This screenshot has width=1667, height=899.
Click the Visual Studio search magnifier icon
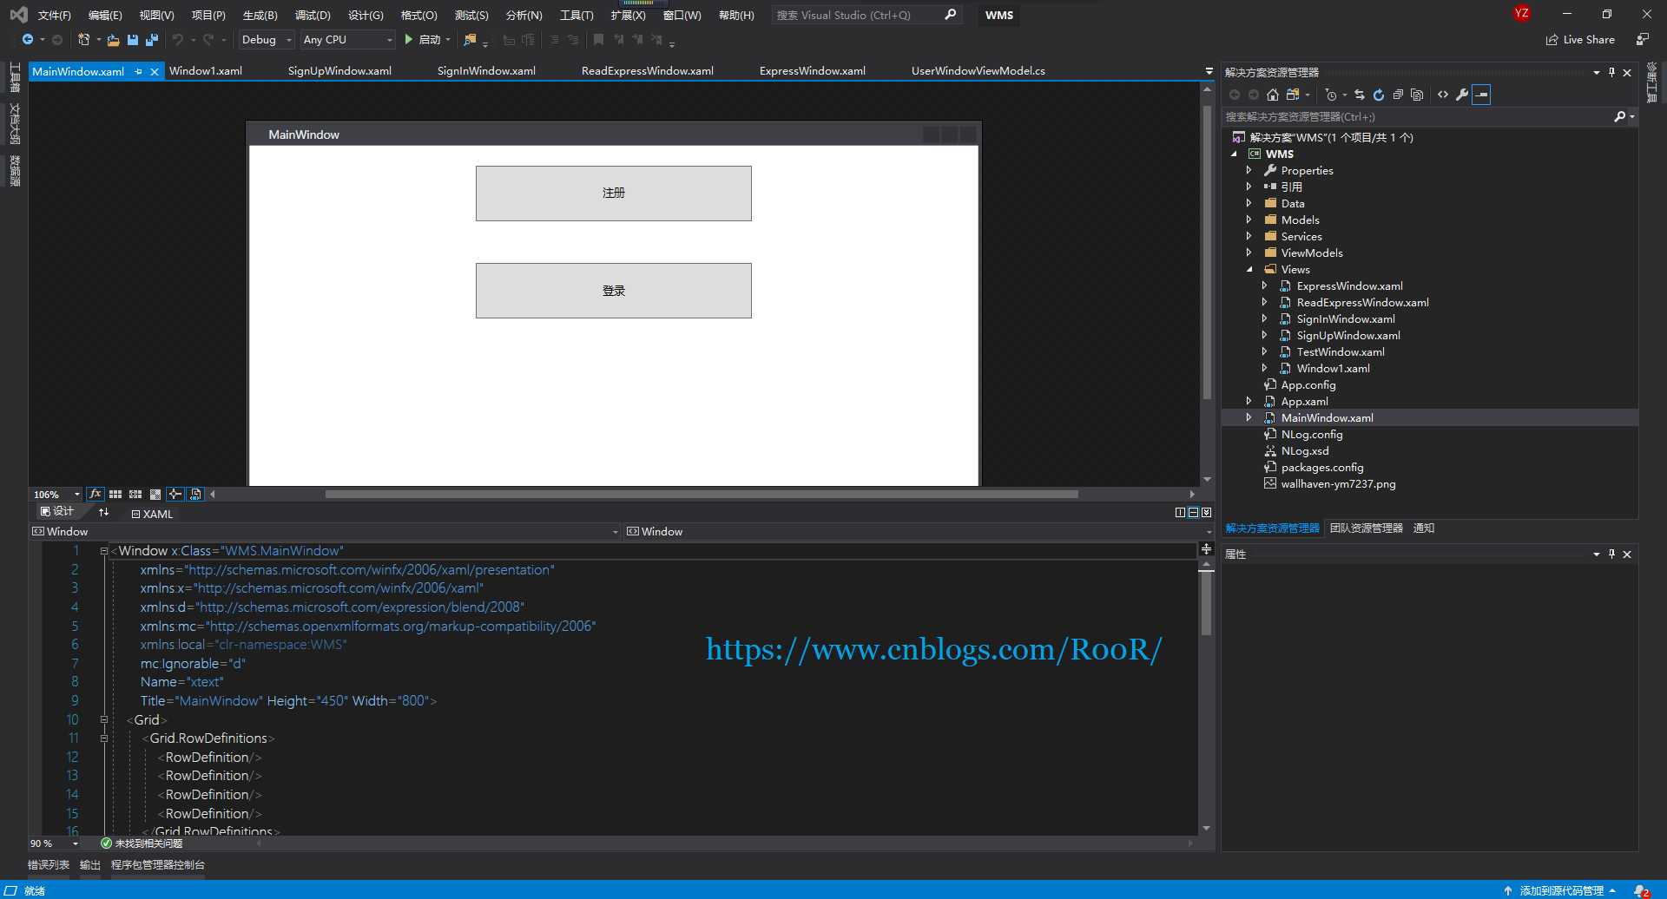[951, 15]
